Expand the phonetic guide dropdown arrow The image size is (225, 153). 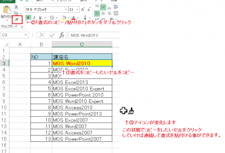point(90,18)
